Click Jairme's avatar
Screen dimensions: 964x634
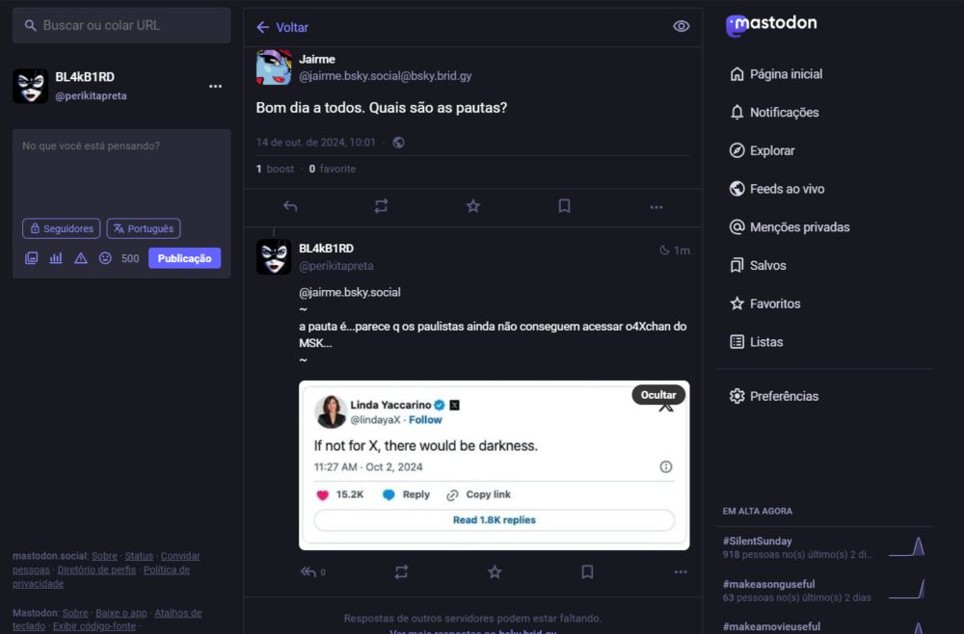pyautogui.click(x=274, y=67)
